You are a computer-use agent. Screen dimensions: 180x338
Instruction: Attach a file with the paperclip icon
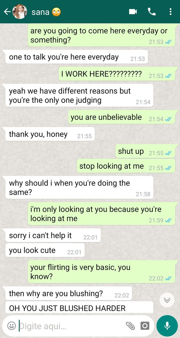(130, 326)
